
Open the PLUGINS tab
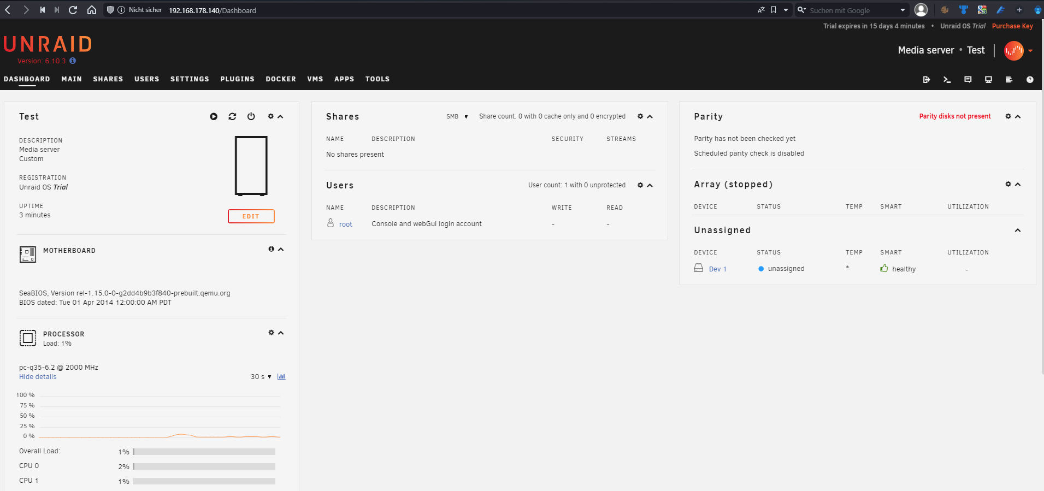(x=238, y=79)
